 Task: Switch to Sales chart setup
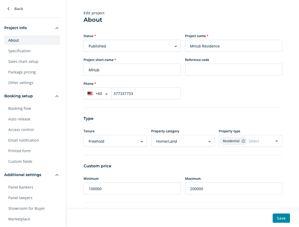point(23,61)
